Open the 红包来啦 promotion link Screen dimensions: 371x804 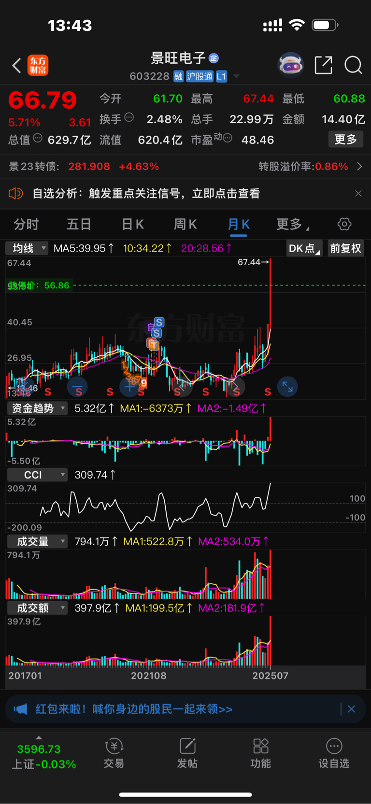134,709
